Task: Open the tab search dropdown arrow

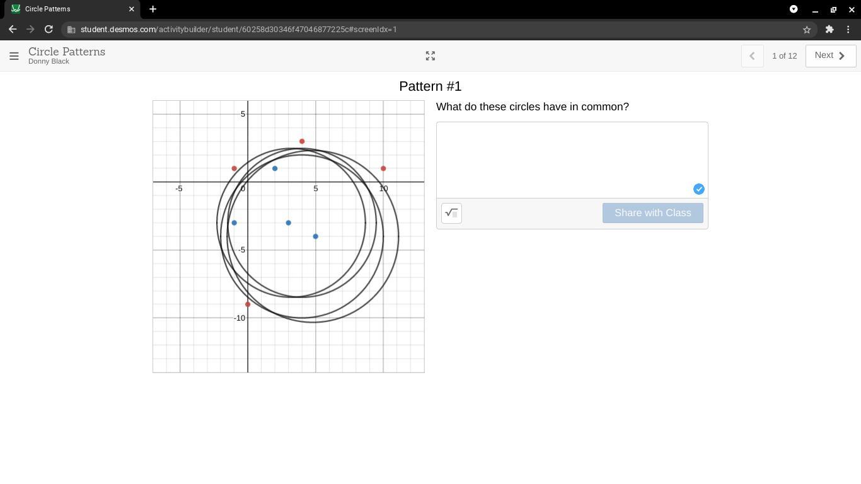Action: pyautogui.click(x=794, y=9)
